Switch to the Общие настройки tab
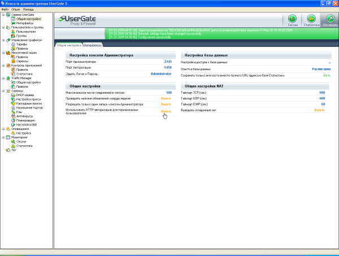 69,45
